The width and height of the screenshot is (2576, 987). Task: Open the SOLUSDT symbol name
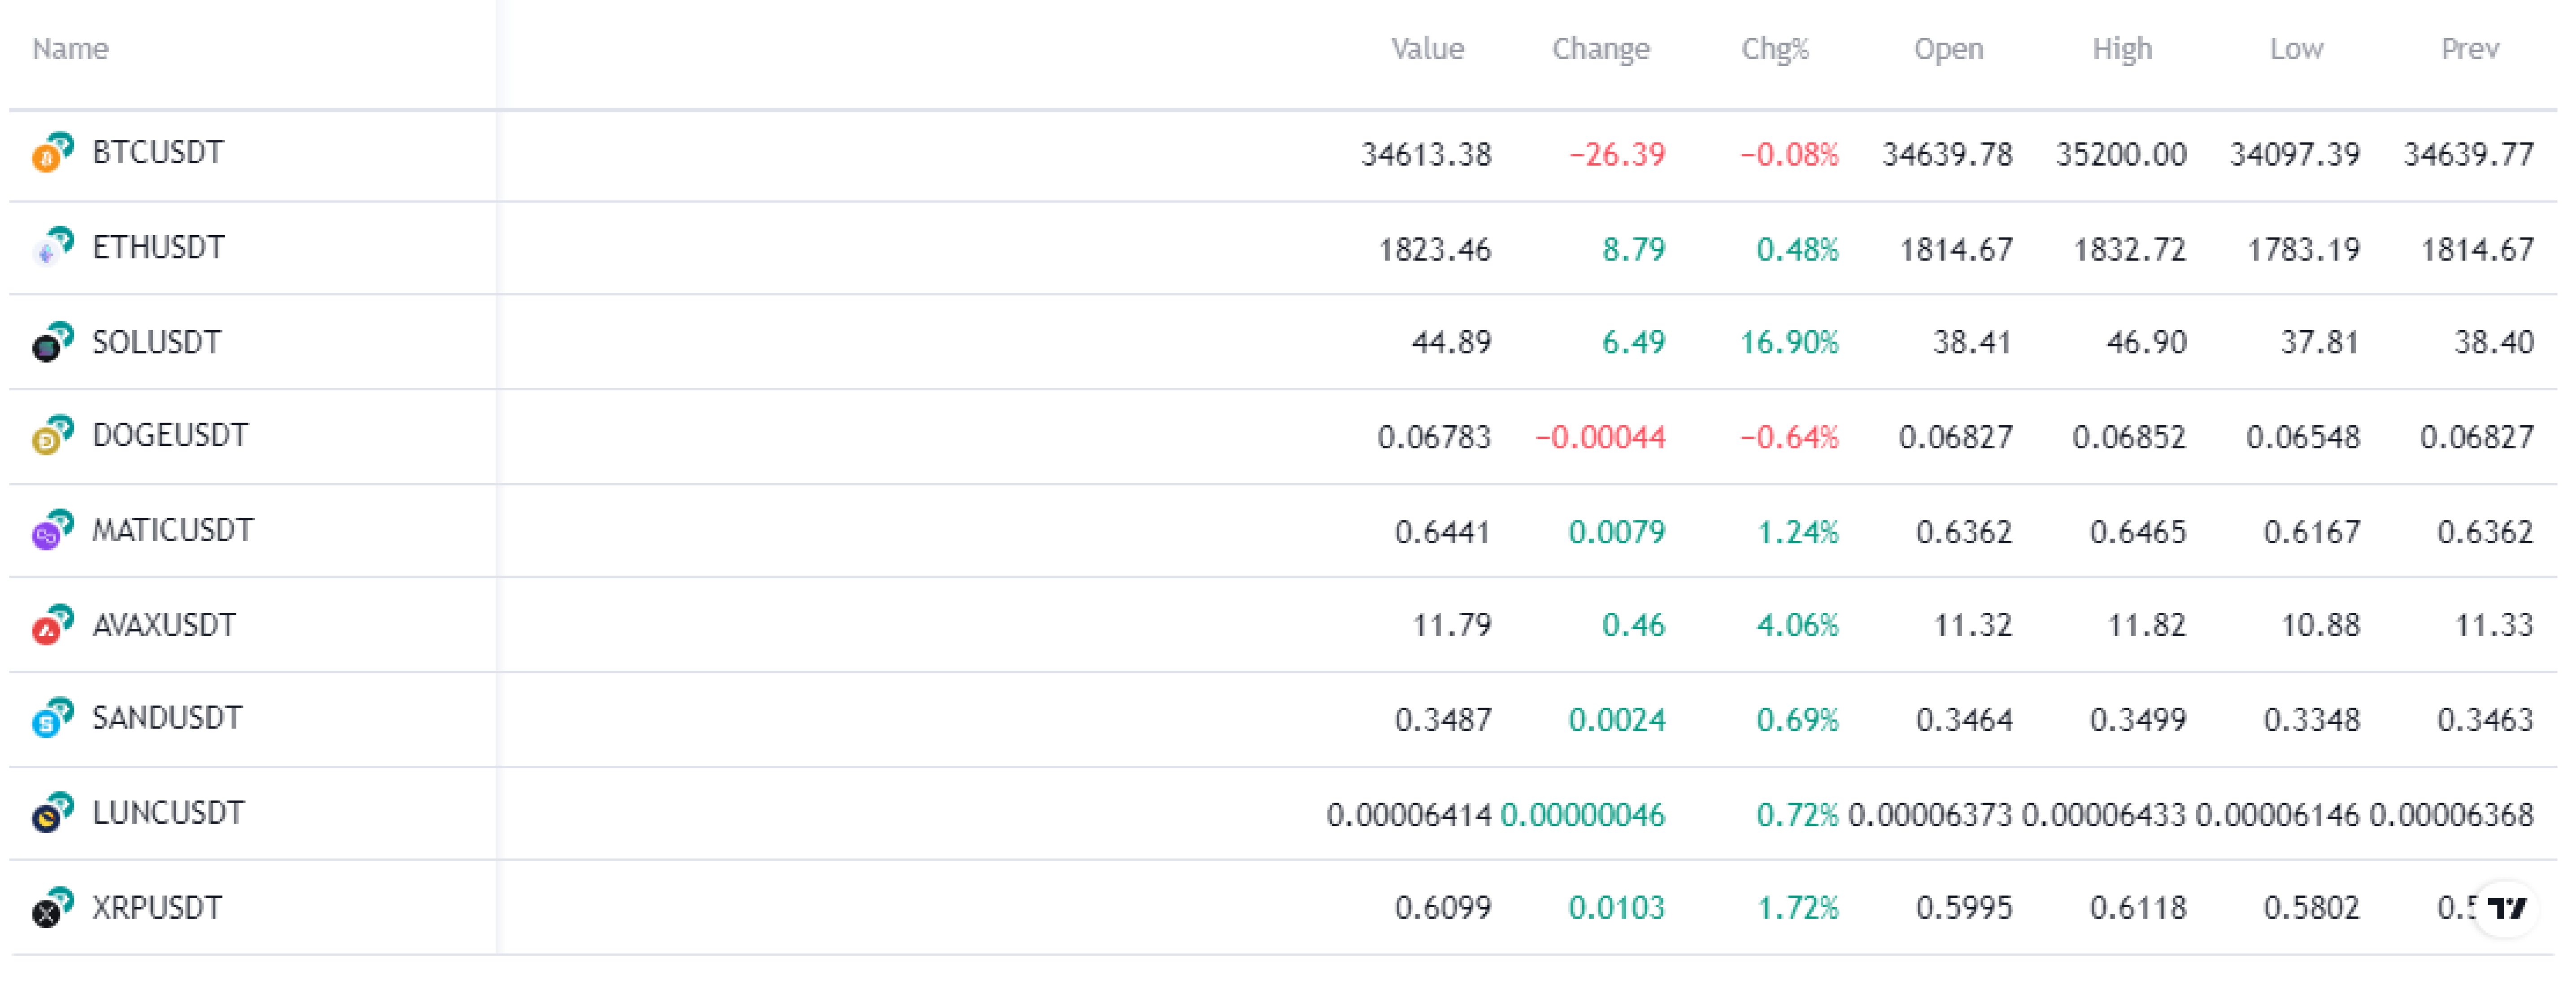click(x=156, y=342)
